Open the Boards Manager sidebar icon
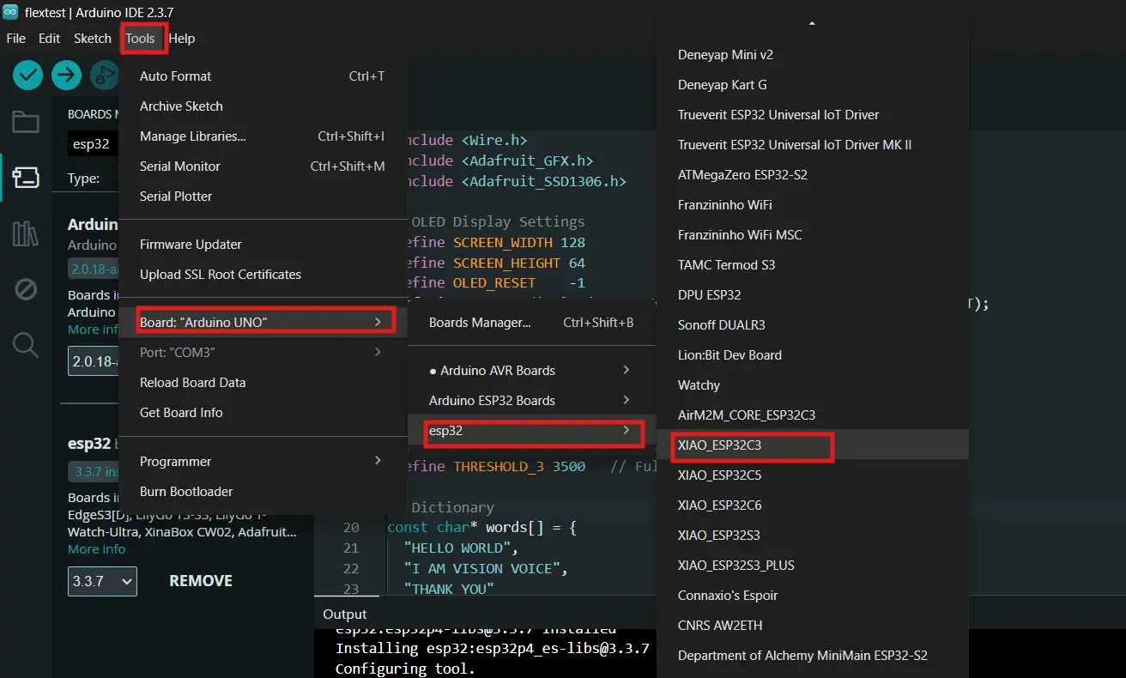Viewport: 1126px width, 678px height. (26, 178)
